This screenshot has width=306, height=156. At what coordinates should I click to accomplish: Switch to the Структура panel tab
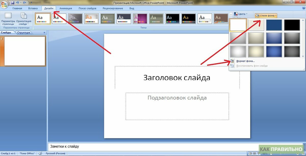(x=24, y=33)
